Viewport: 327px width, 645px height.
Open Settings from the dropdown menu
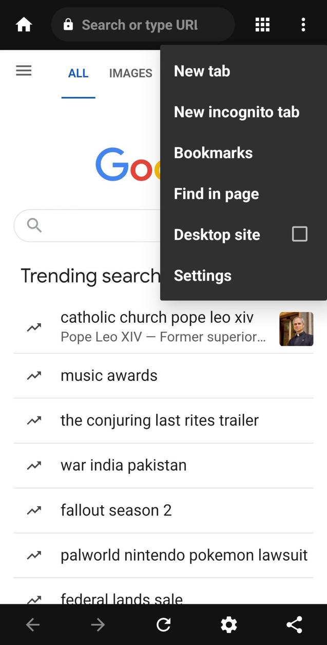pyautogui.click(x=202, y=275)
